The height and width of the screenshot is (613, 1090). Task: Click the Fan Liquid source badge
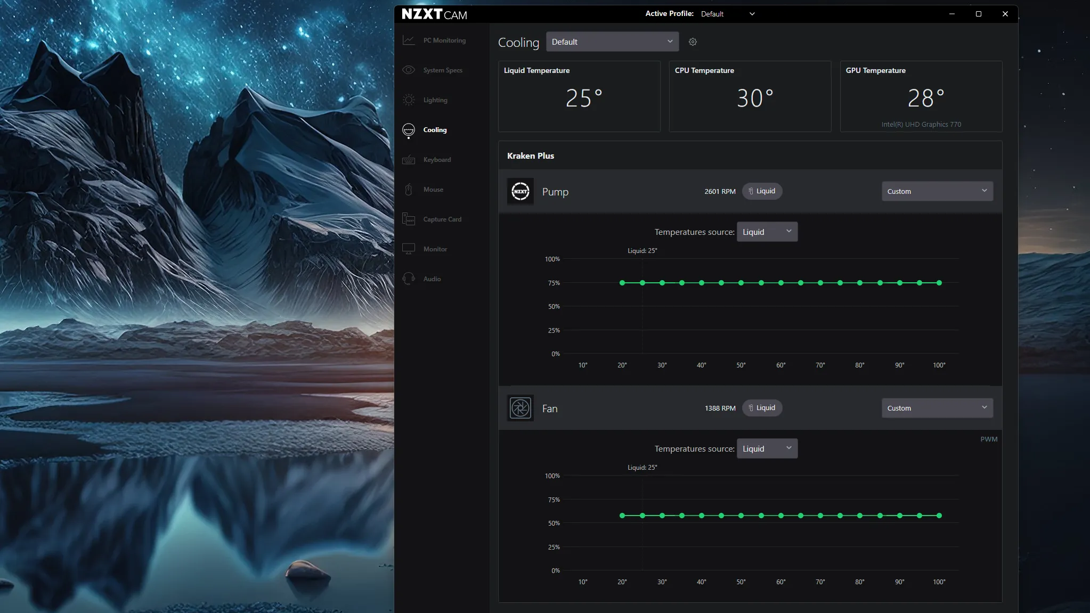762,408
